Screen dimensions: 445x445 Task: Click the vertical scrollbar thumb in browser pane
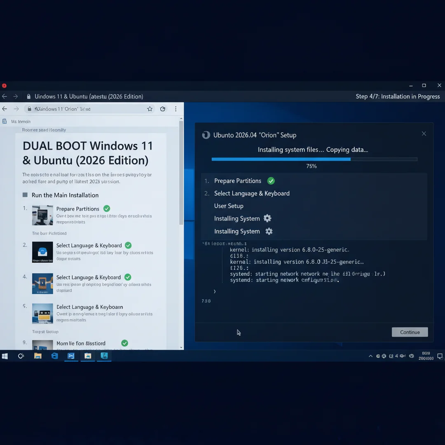(181, 173)
